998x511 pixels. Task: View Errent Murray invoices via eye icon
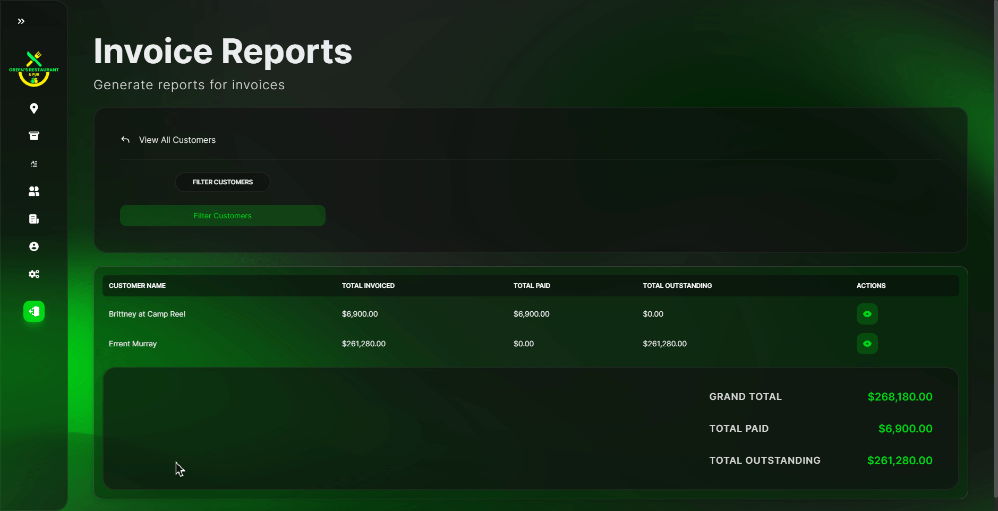[867, 344]
